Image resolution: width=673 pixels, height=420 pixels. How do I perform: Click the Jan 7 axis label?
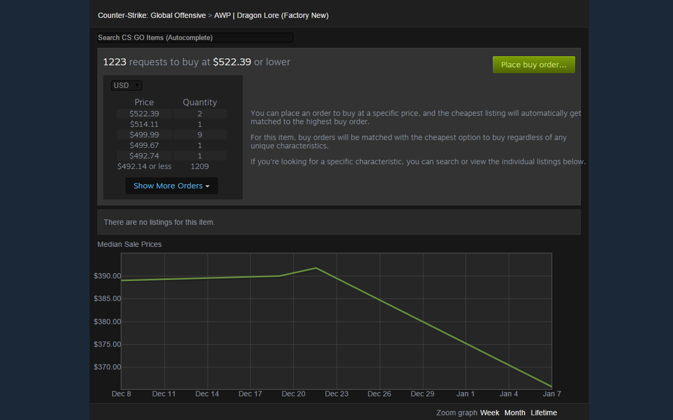pyautogui.click(x=552, y=394)
